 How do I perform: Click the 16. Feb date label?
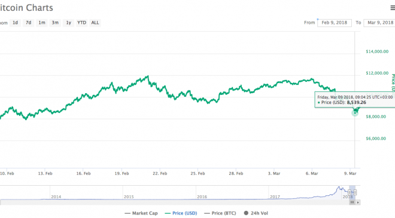pos(83,173)
